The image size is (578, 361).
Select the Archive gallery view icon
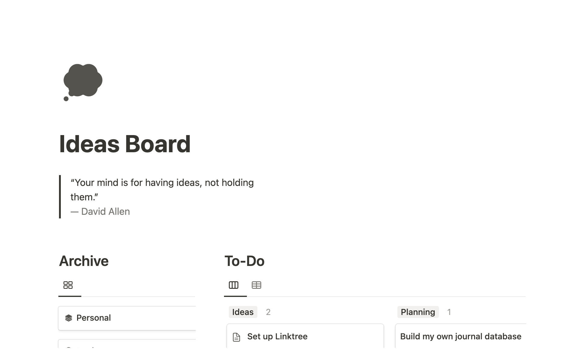(x=68, y=285)
